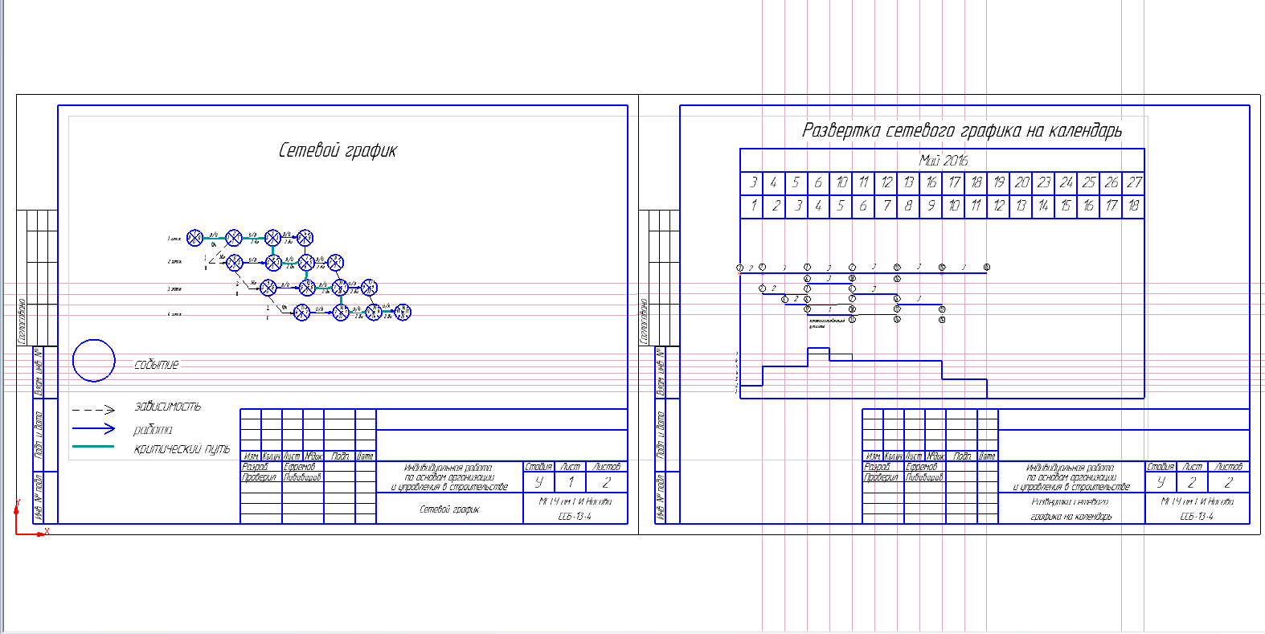Select the dashed dependency arrow in legend
1265x634 pixels.
(x=94, y=410)
